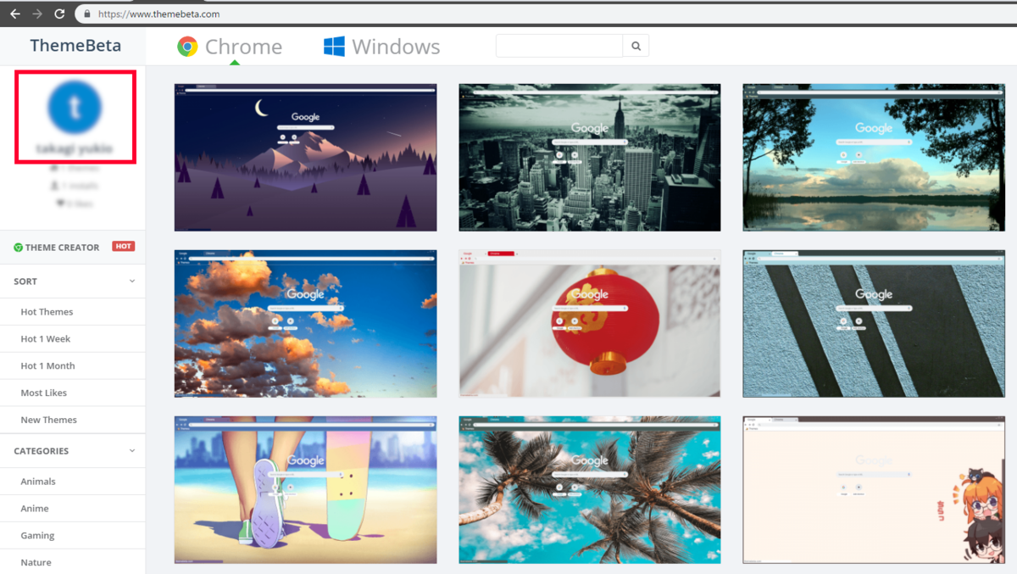Click the forward navigation arrow
The height and width of the screenshot is (574, 1017).
click(35, 13)
